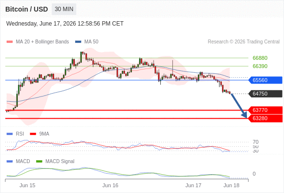The image size is (284, 193).
Task: Click the 30 MIN timeframe badge
Action: click(x=64, y=9)
